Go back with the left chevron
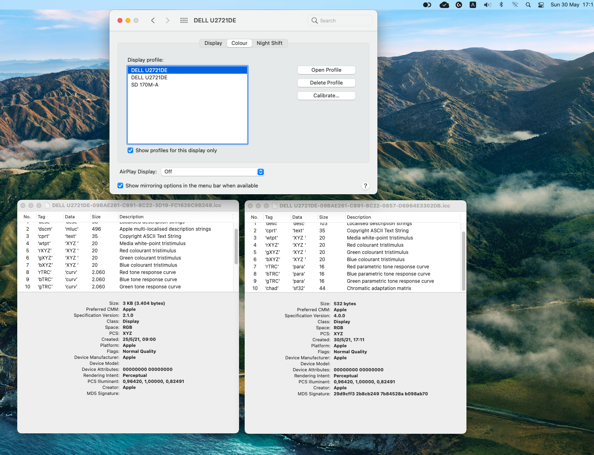Screen dimensions: 594x455 click(x=153, y=20)
